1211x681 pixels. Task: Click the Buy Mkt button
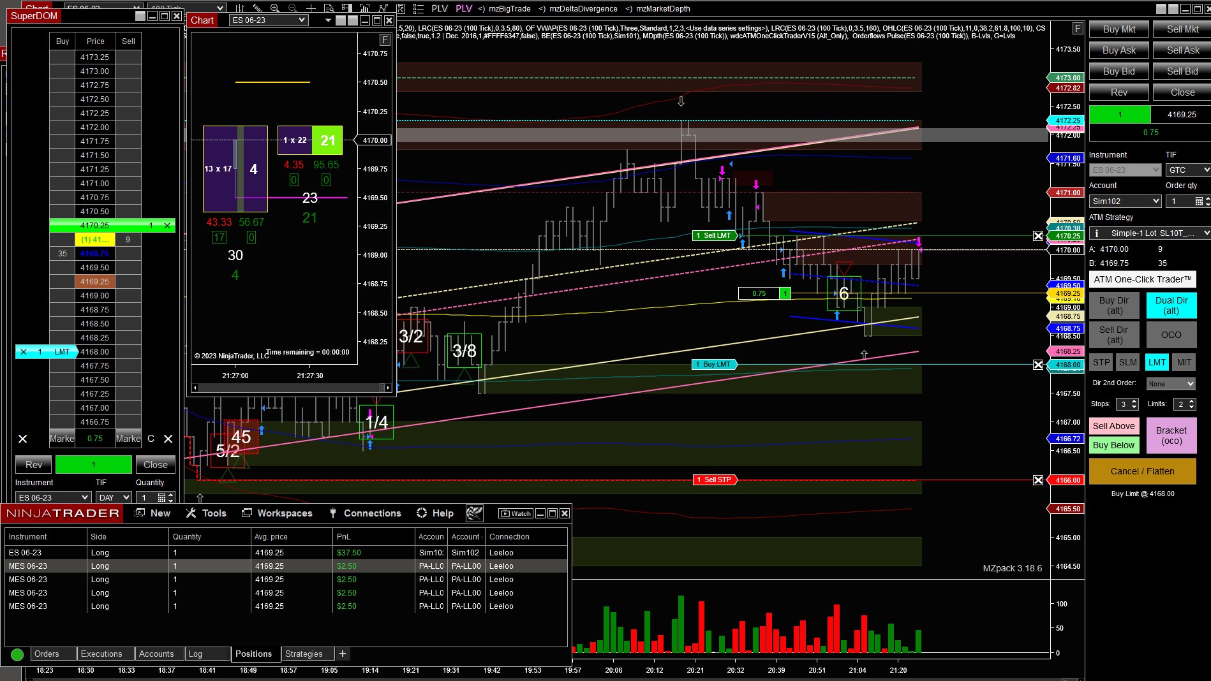1119,29
